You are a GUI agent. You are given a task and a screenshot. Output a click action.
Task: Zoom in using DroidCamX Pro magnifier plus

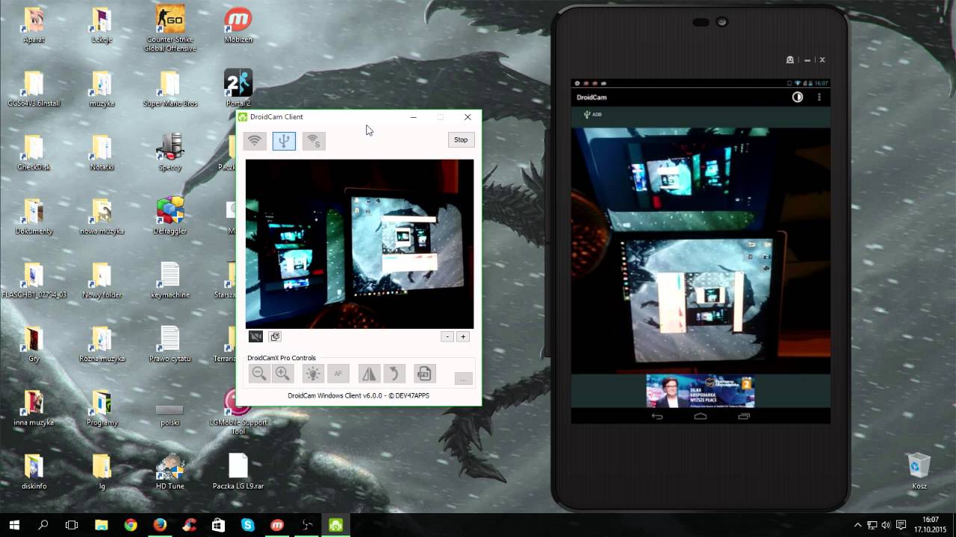point(282,374)
